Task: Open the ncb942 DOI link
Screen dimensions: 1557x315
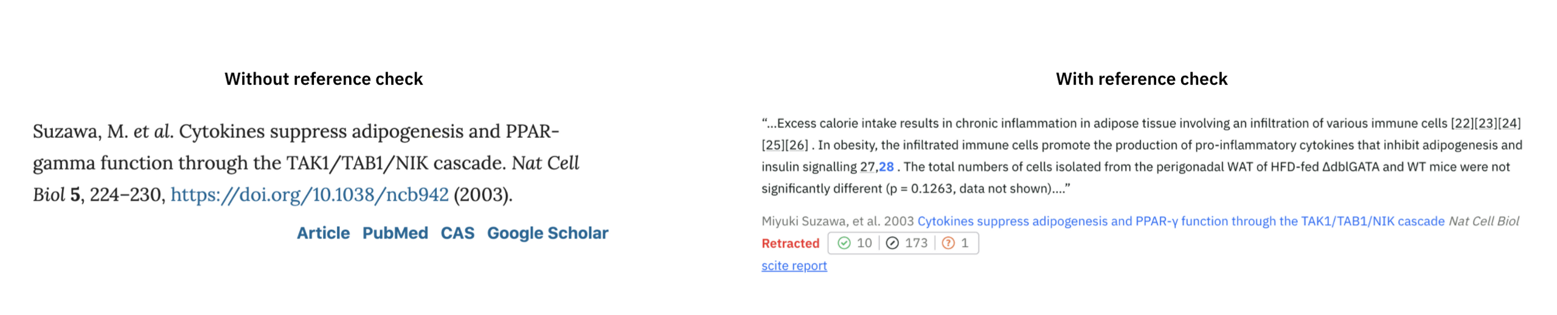Action: click(x=309, y=195)
